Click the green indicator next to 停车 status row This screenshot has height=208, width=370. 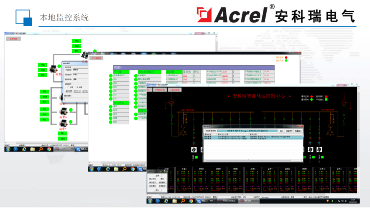point(111,107)
